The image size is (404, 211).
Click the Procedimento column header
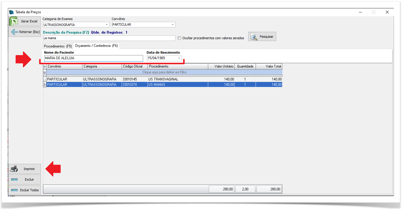(178, 67)
